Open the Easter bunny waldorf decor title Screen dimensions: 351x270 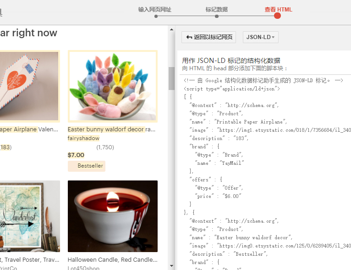tap(106, 129)
